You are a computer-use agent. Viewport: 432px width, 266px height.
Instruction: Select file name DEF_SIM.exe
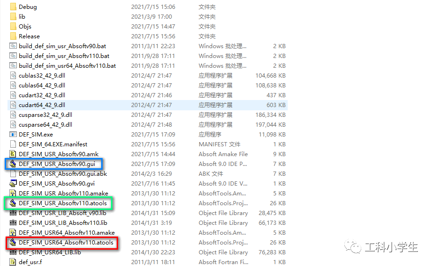coord(36,135)
